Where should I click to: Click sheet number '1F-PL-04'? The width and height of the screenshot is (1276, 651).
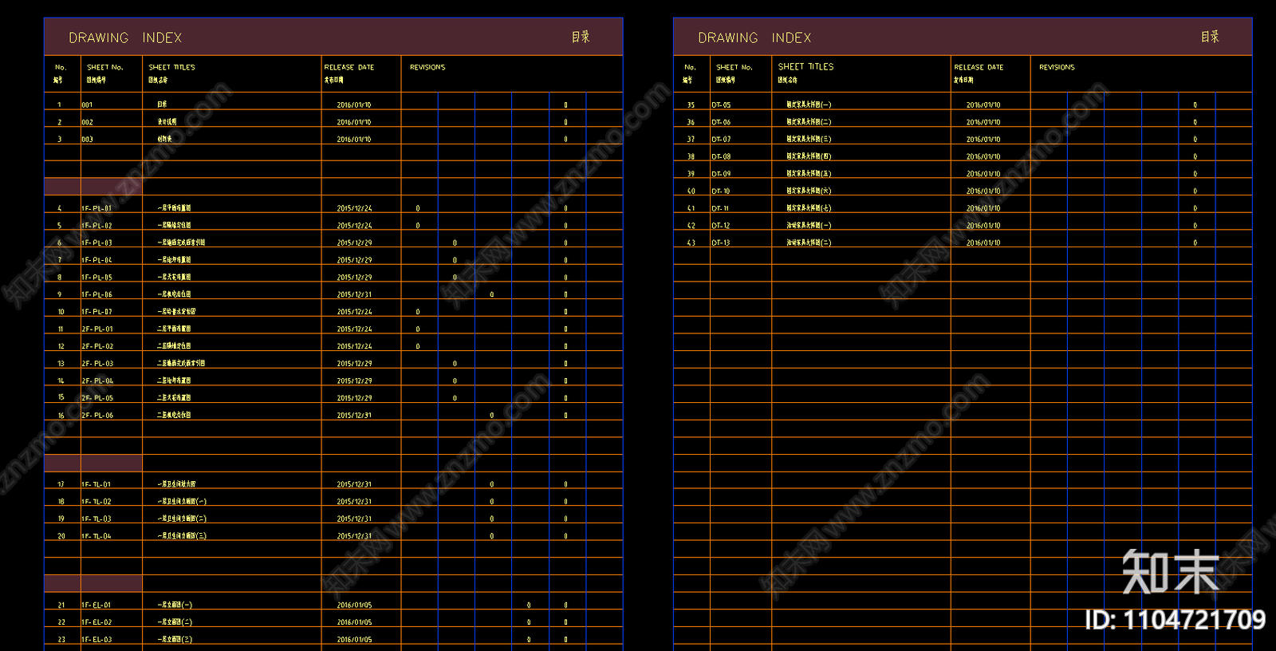[x=96, y=260]
